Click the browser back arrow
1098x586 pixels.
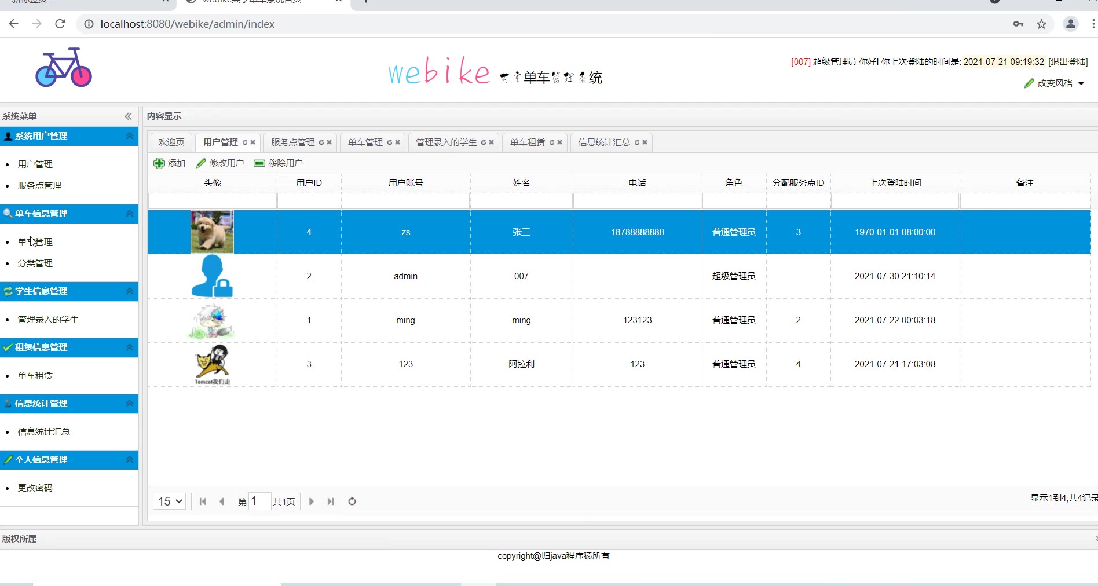[14, 24]
